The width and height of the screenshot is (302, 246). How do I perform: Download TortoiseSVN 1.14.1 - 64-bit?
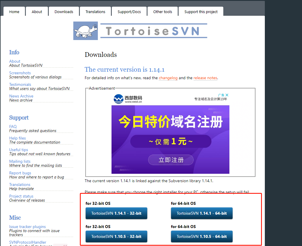[202, 213]
